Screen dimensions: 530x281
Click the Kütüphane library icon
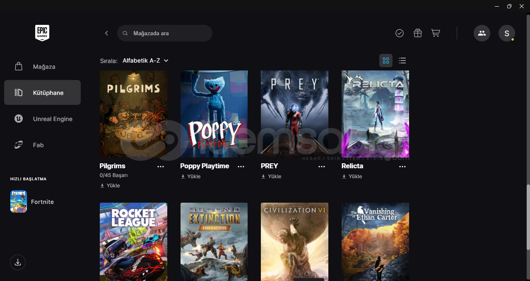(19, 92)
